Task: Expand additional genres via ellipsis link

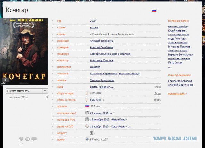Action: tap(112, 87)
